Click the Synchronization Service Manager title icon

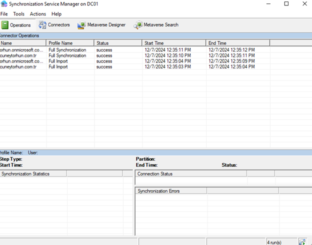pyautogui.click(x=4, y=4)
